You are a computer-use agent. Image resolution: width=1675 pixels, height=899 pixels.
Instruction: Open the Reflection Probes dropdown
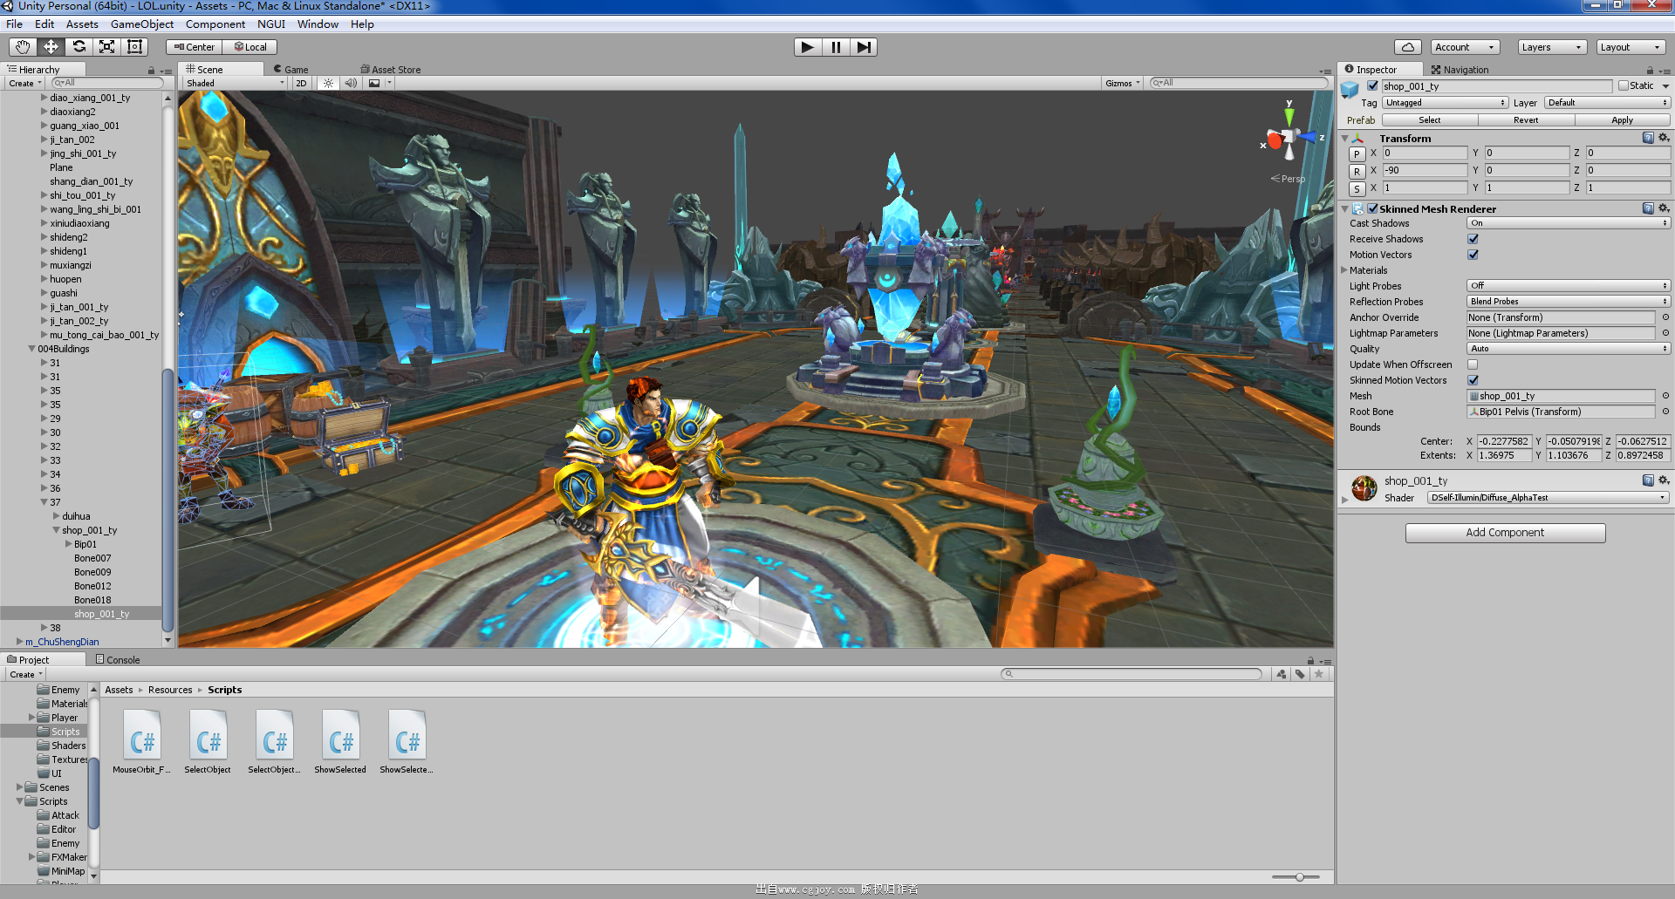(1568, 302)
